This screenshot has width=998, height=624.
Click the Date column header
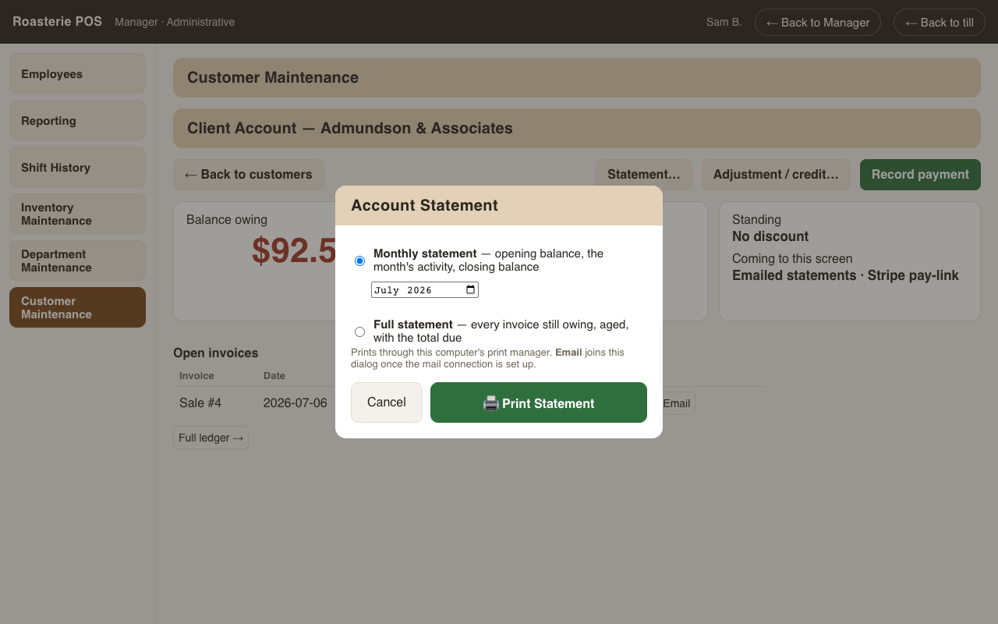click(274, 375)
